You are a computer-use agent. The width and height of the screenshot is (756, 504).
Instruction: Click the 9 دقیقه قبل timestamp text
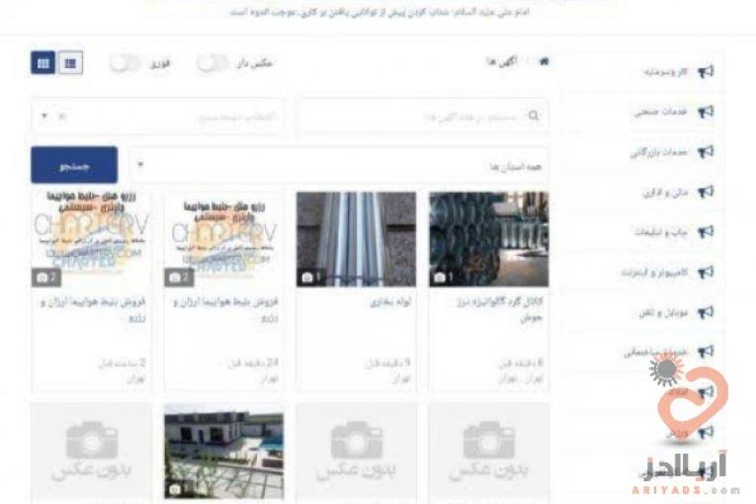[x=388, y=363]
